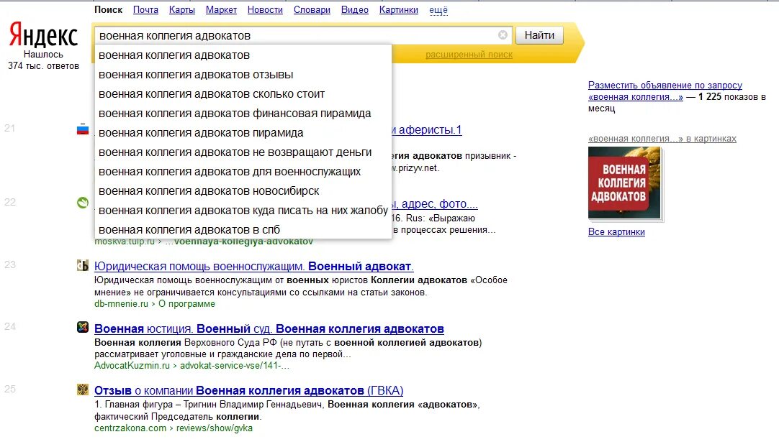The width and height of the screenshot is (779, 442).
Task: Open the Новости tab
Action: click(x=265, y=9)
